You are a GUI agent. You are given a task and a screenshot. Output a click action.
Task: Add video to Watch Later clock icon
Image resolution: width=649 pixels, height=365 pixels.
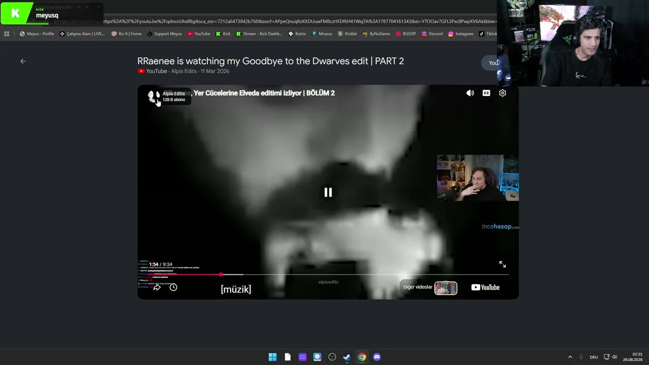[x=173, y=287]
